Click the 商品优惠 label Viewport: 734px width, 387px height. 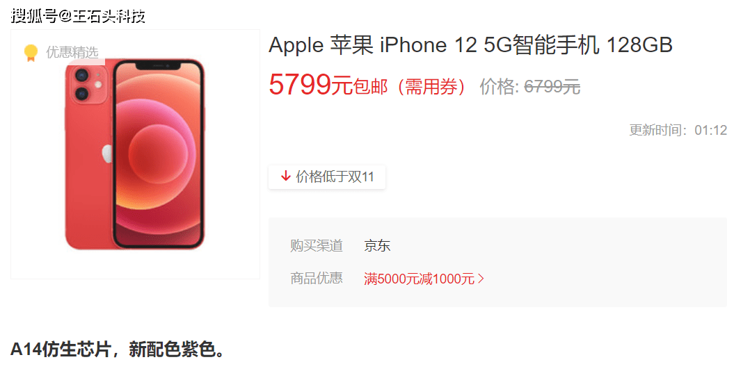[x=317, y=279]
